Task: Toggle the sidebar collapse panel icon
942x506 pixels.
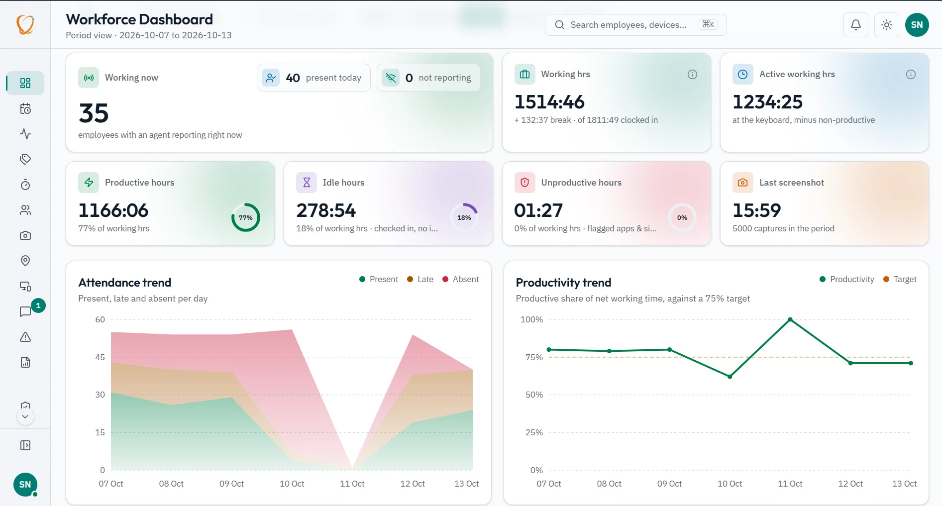Action: [x=25, y=445]
